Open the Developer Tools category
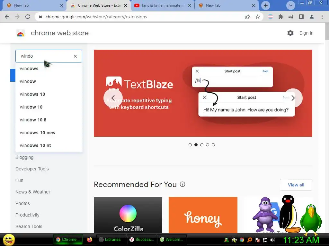329x246 pixels. [32, 169]
